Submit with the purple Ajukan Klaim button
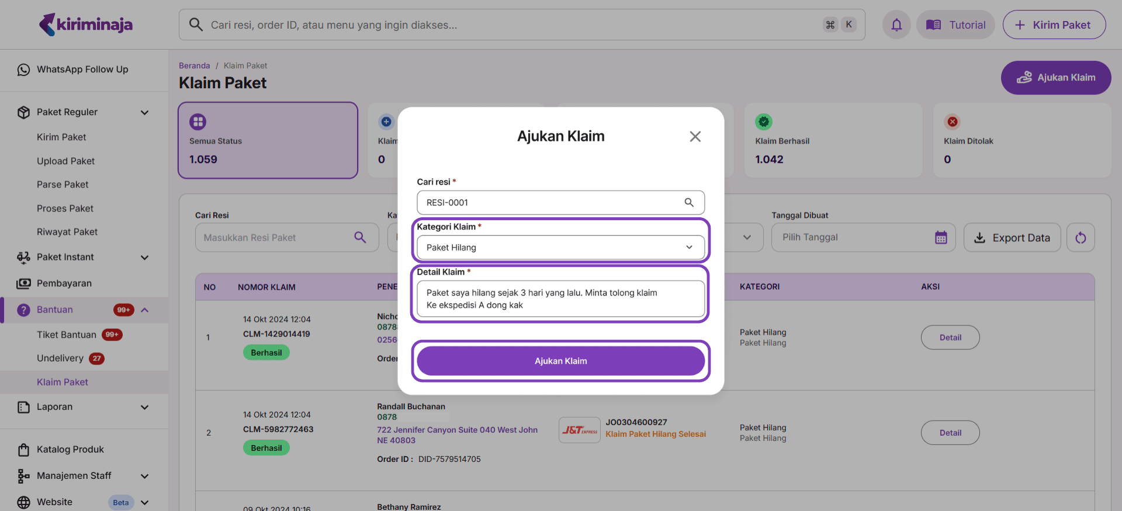 pyautogui.click(x=560, y=361)
